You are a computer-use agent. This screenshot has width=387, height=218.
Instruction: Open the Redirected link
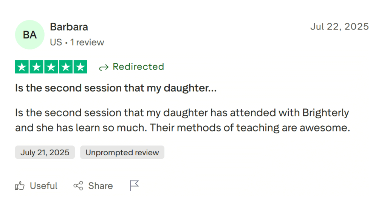pyautogui.click(x=138, y=67)
